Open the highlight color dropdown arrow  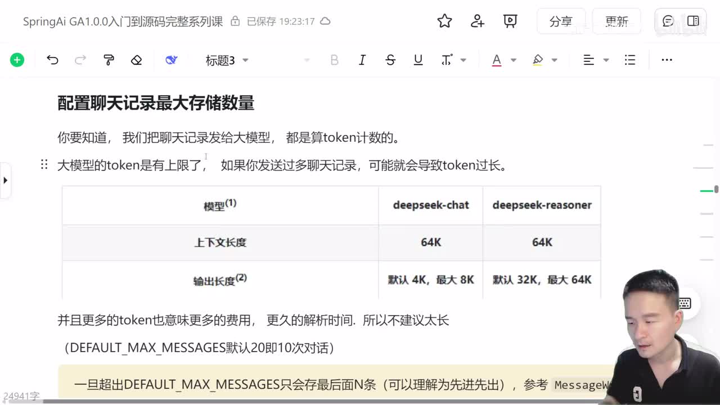click(555, 60)
